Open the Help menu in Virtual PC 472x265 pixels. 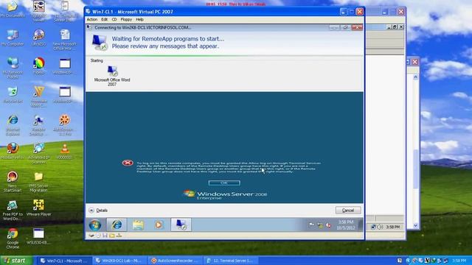point(139,20)
